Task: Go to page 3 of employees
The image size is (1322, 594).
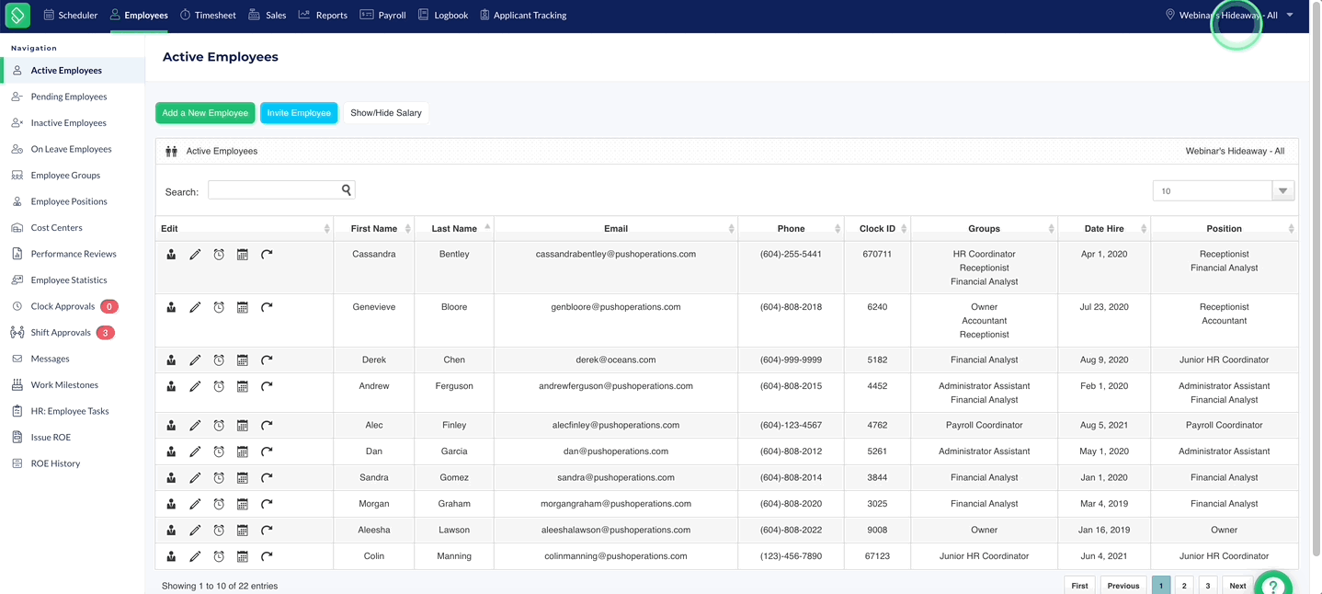Action: point(1208,586)
